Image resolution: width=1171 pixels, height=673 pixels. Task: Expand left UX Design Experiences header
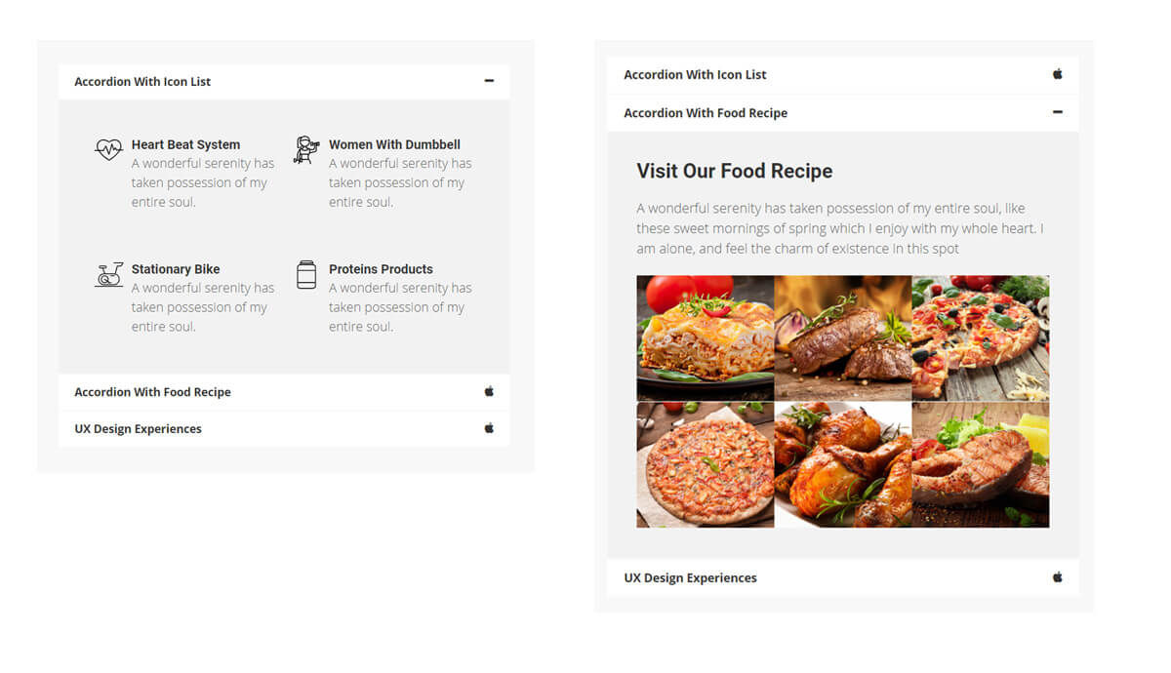[284, 429]
